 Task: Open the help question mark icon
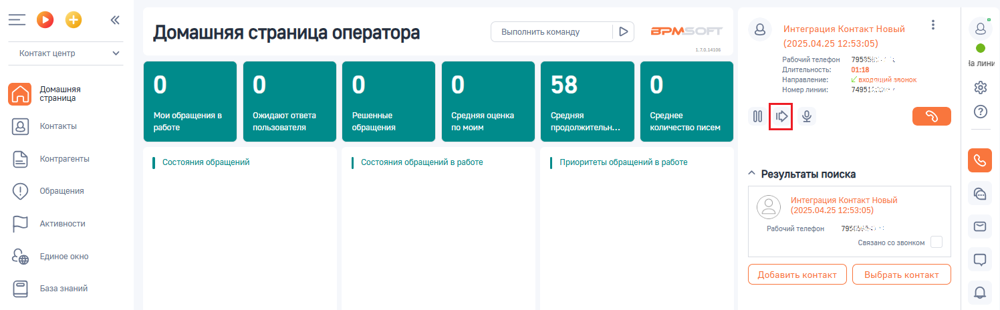[x=981, y=111]
